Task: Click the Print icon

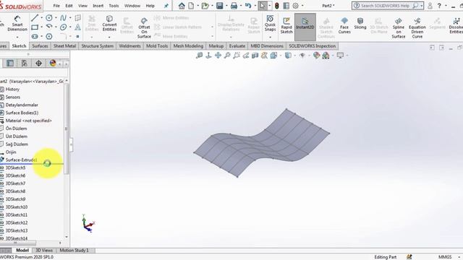Action: click(x=234, y=6)
